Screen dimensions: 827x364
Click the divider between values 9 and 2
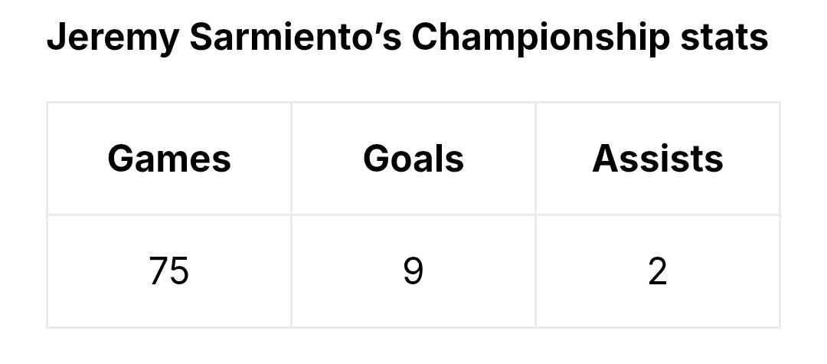(x=535, y=271)
